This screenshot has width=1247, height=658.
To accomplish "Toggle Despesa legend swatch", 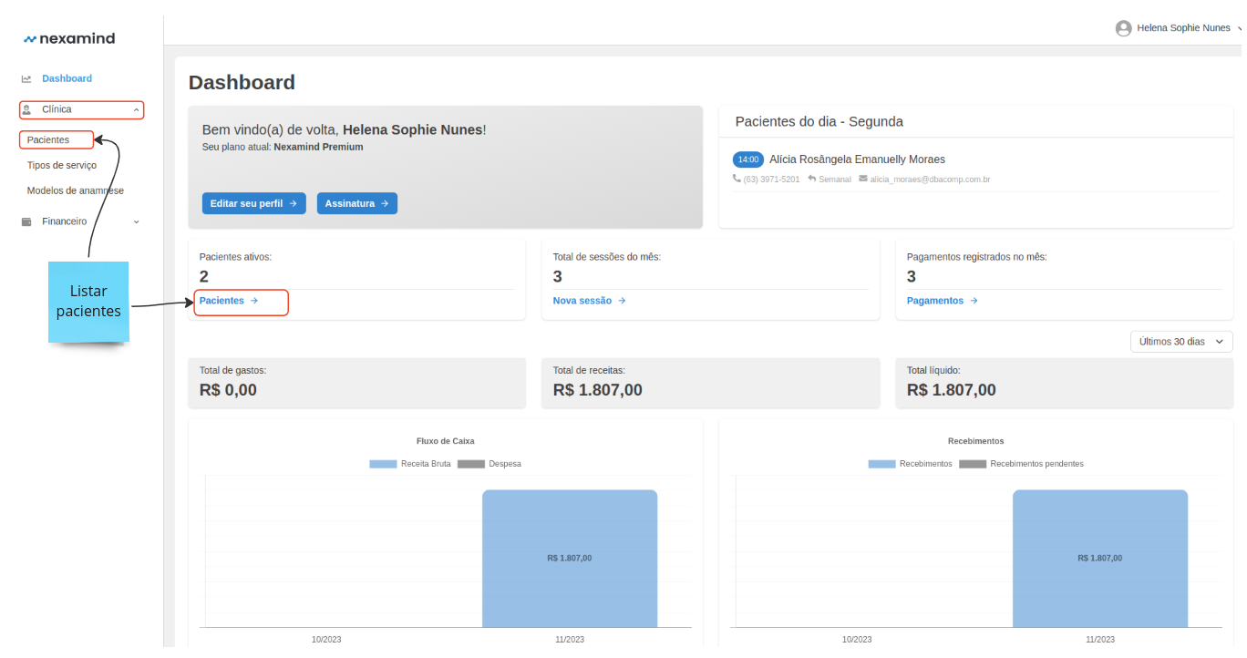I will point(471,464).
